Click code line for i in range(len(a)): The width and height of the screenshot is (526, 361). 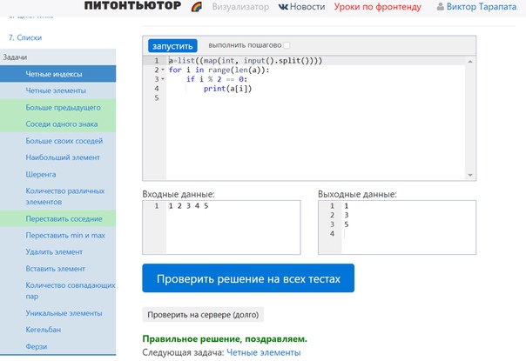click(219, 70)
